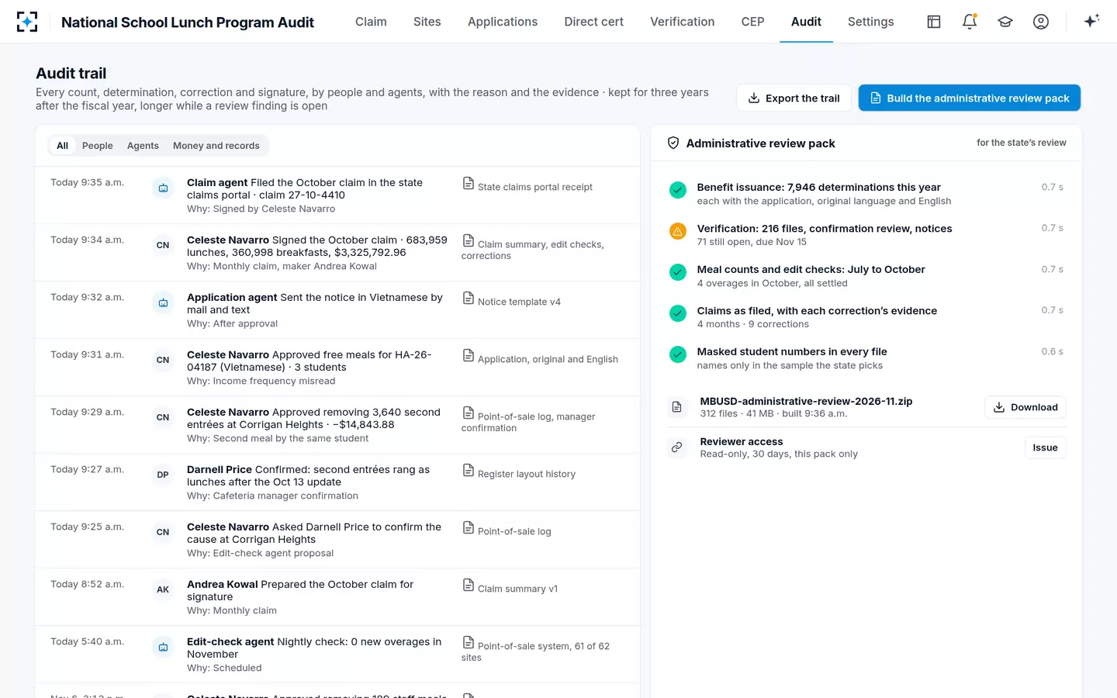Screen dimensions: 1117x698
Task: Open the Claim summary v1 document icon
Action: click(x=469, y=586)
